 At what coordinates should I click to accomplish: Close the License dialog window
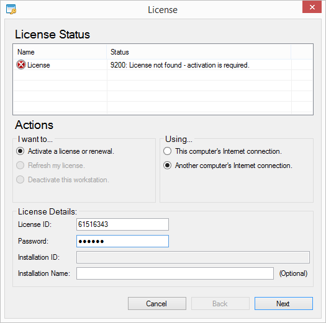point(312,7)
